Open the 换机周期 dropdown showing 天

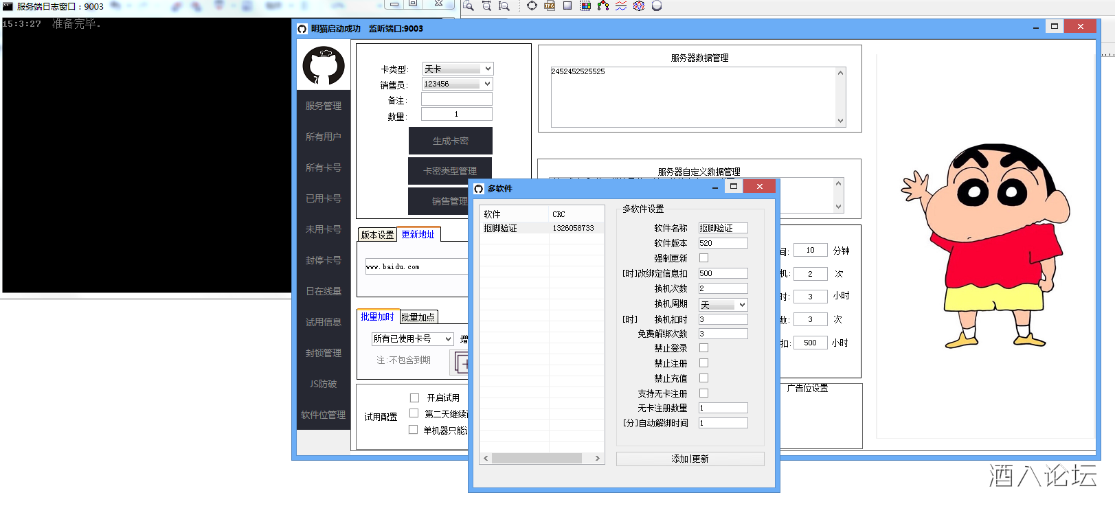[723, 305]
